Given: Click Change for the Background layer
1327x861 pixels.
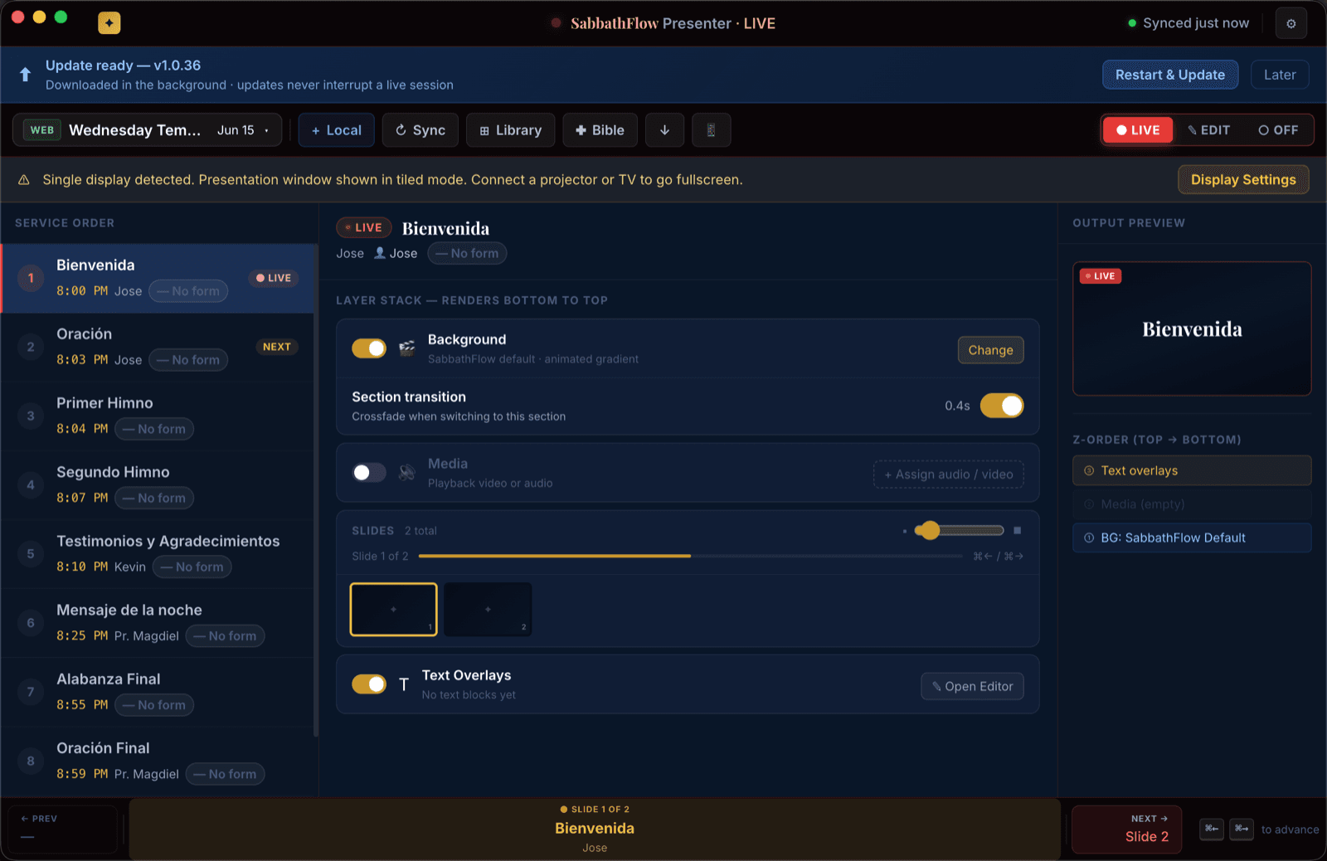Looking at the screenshot, I should 990,350.
